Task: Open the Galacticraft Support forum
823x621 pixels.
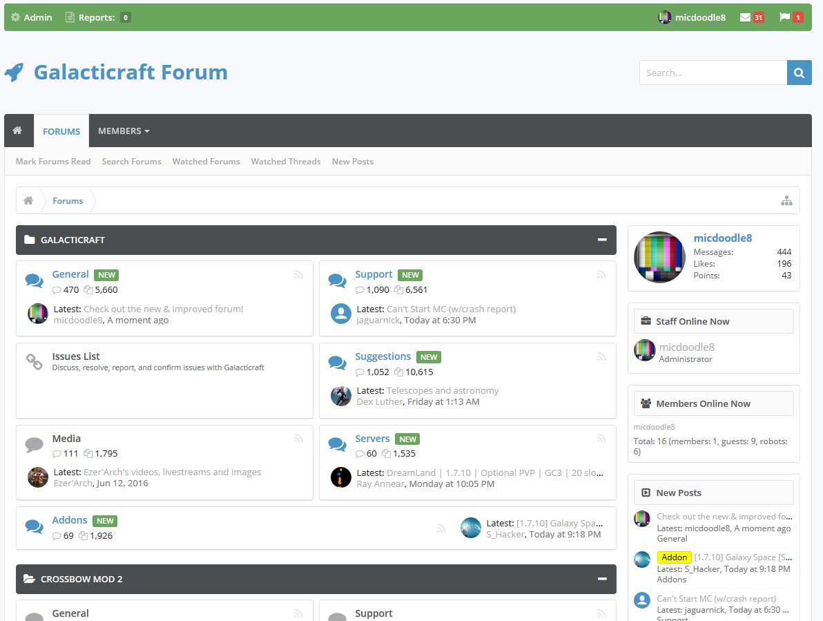Action: tap(374, 274)
